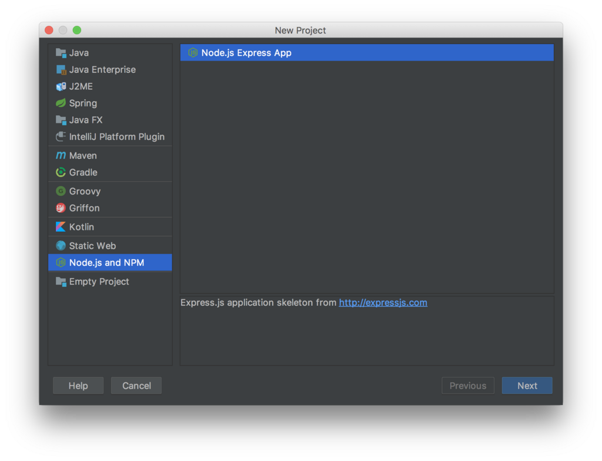Viewport: 602px width, 461px height.
Task: Click the Next button
Action: (527, 386)
